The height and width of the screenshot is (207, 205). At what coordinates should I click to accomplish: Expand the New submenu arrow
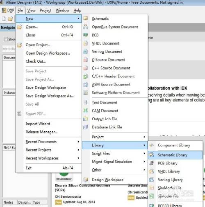pos(78,18)
